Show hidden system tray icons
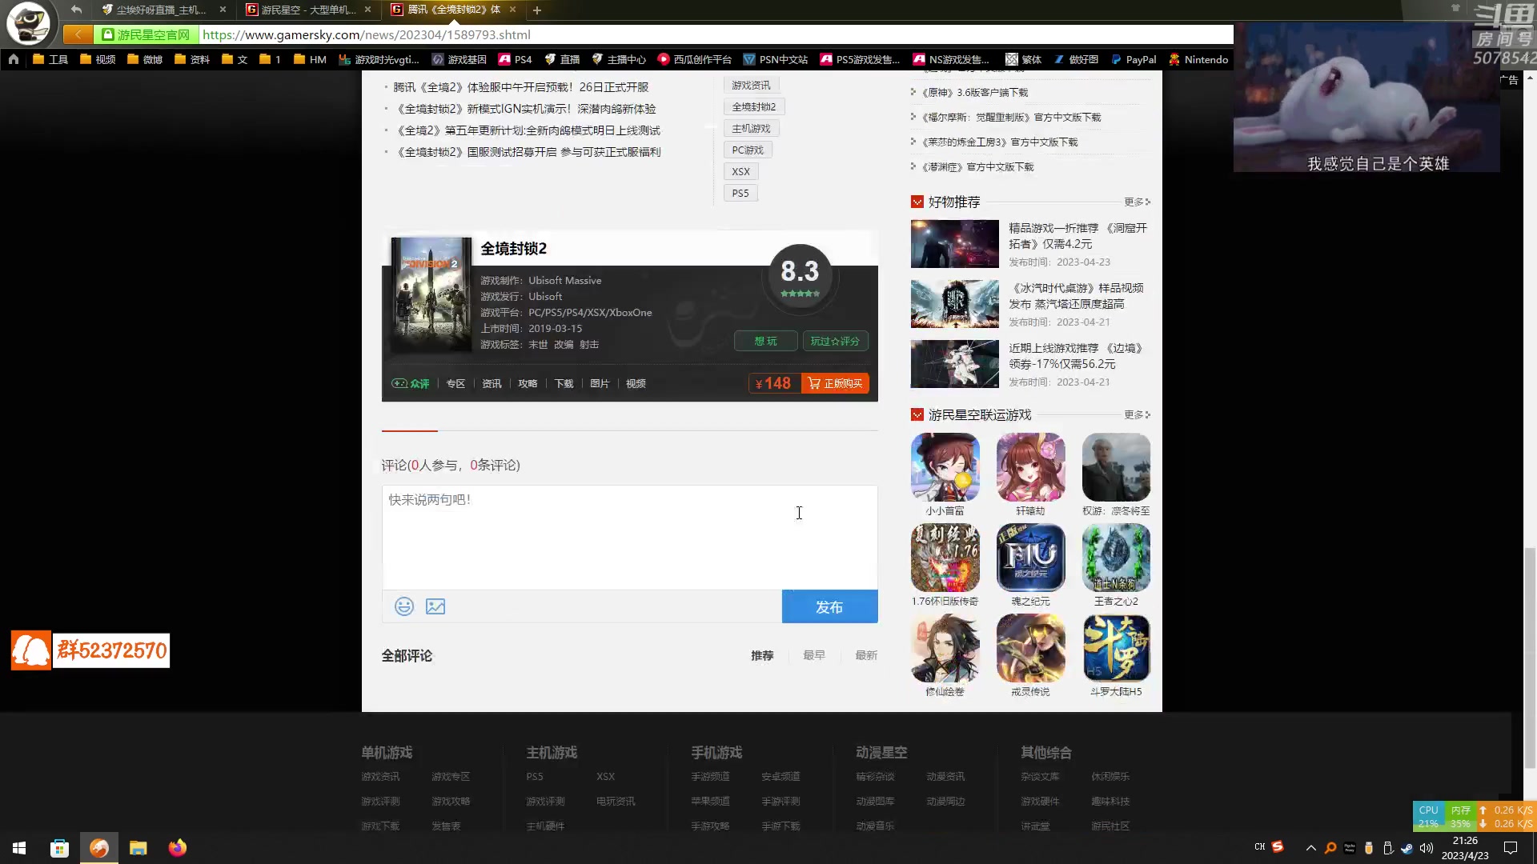 pos(1310,848)
